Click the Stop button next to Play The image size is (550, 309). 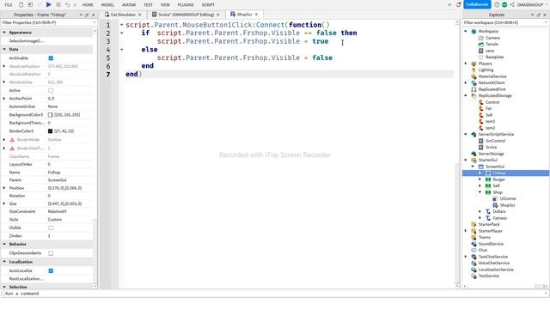pos(58,4)
